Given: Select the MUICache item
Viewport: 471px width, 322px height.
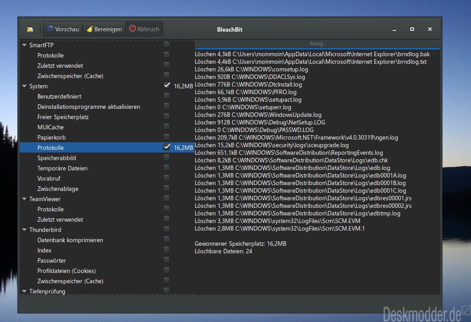Looking at the screenshot, I should click(x=50, y=127).
